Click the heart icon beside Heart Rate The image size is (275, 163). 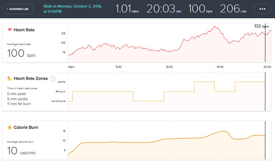9,30
